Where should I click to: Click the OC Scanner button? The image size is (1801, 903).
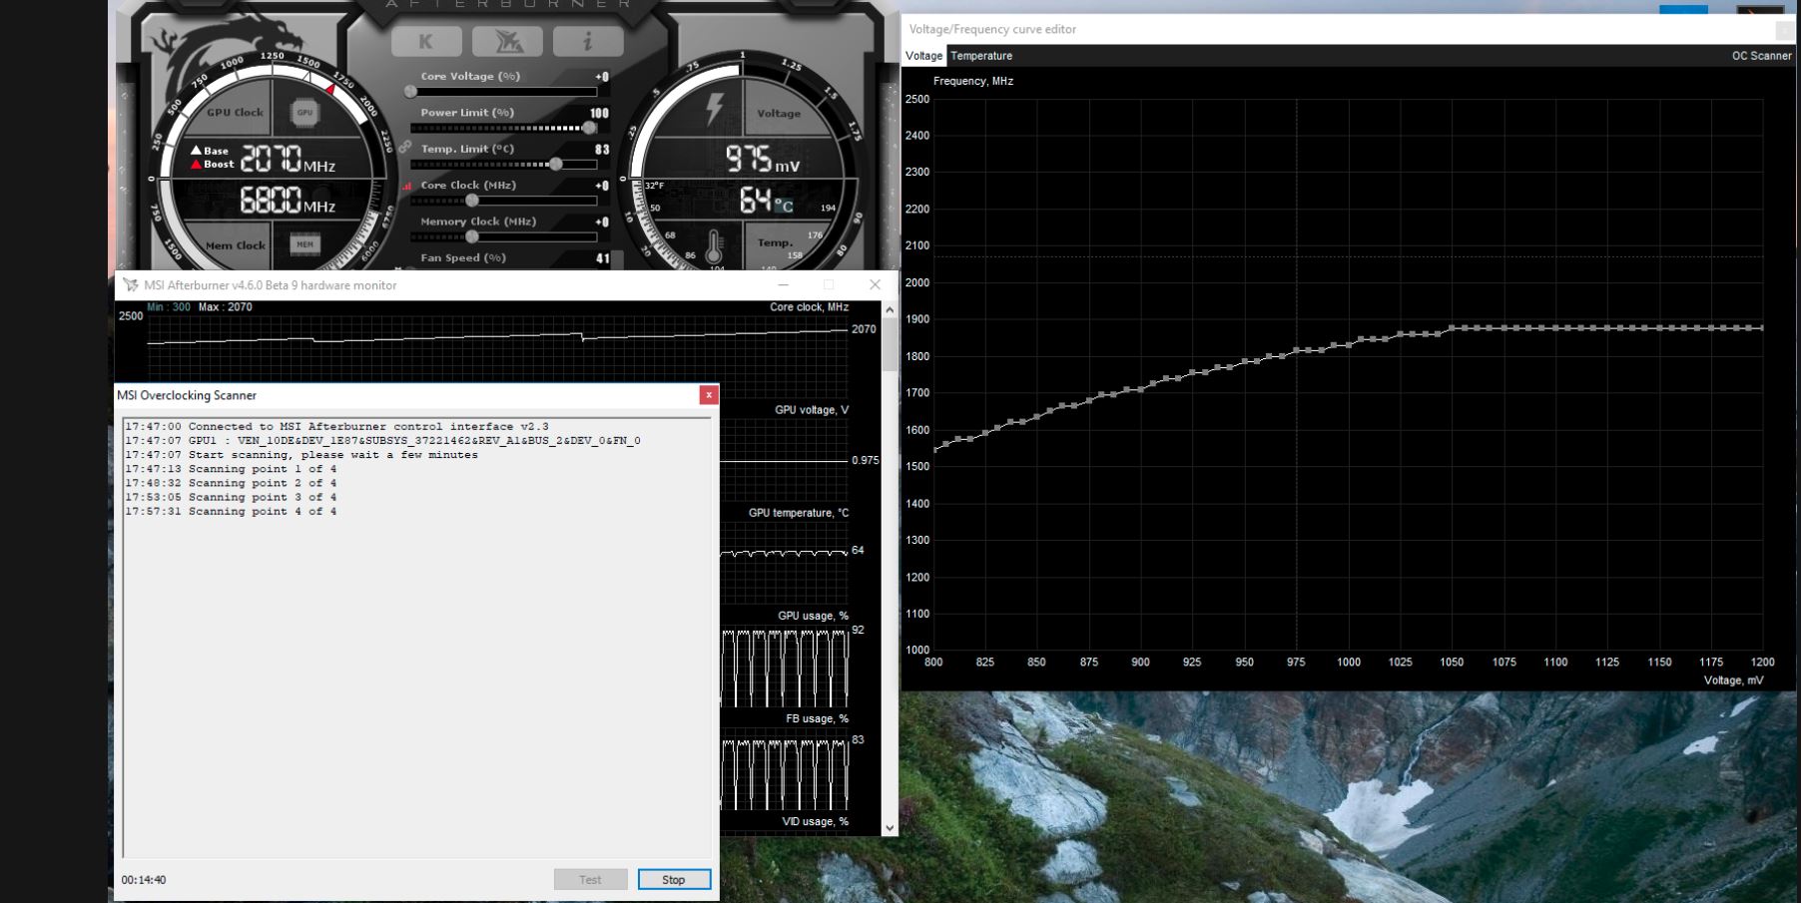(1761, 56)
